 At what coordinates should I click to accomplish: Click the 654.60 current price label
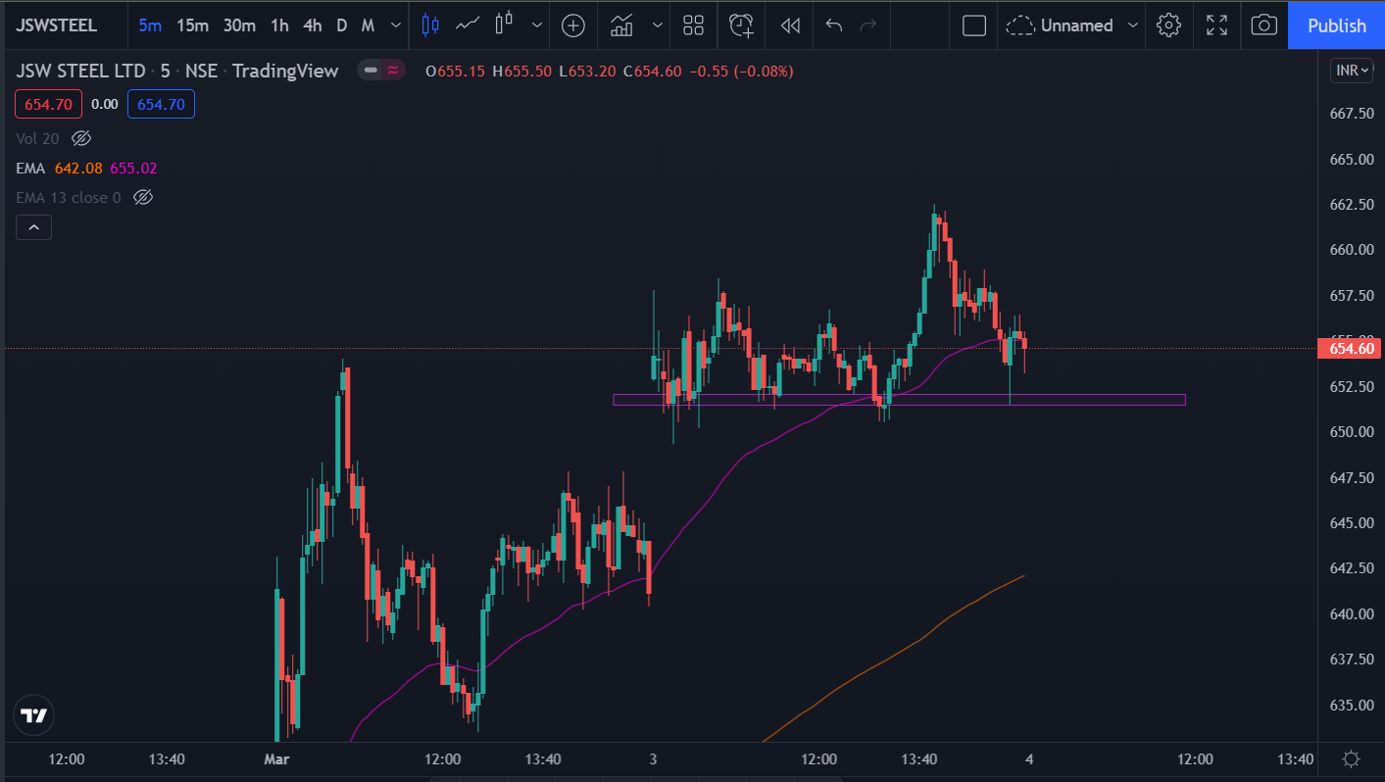coord(1350,348)
